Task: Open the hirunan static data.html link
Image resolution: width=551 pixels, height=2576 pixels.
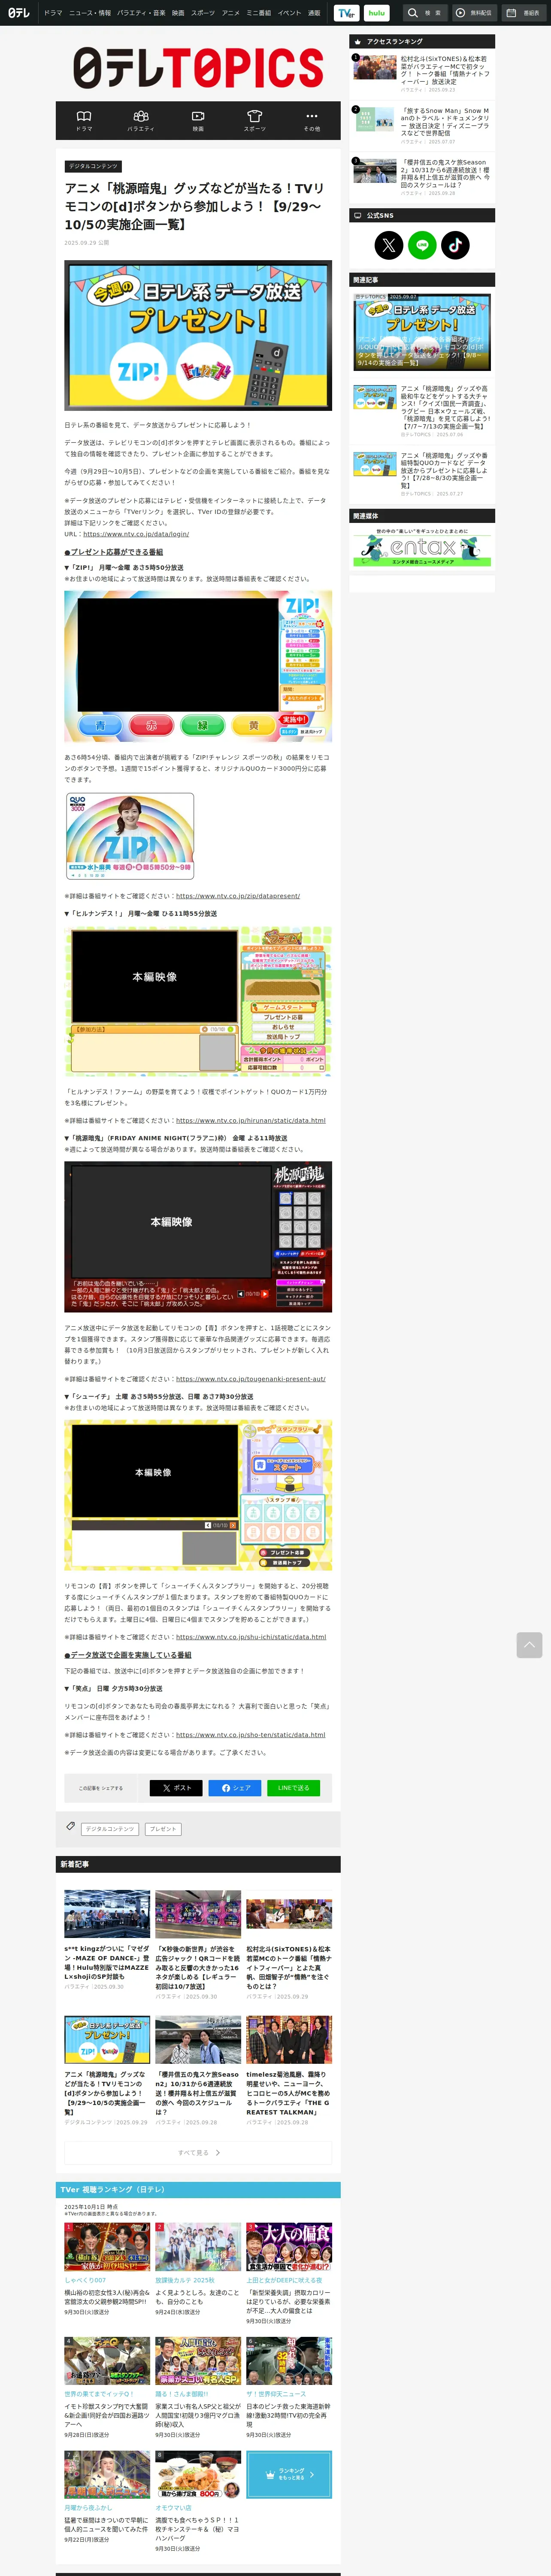Action: pyautogui.click(x=250, y=1120)
